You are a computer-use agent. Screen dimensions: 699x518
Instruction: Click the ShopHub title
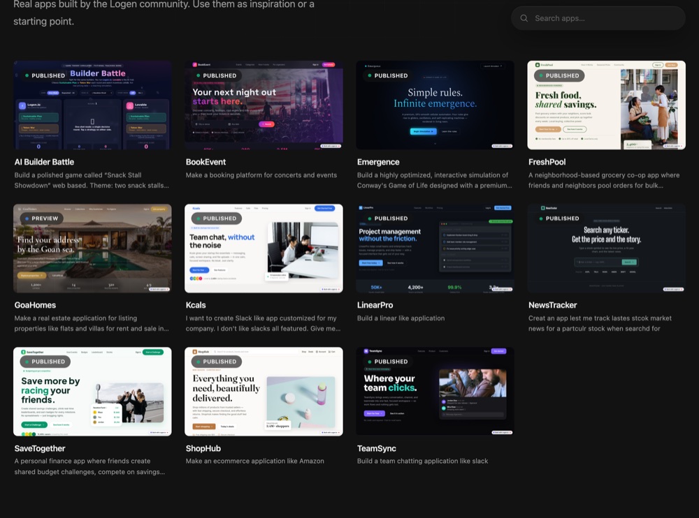pos(203,448)
